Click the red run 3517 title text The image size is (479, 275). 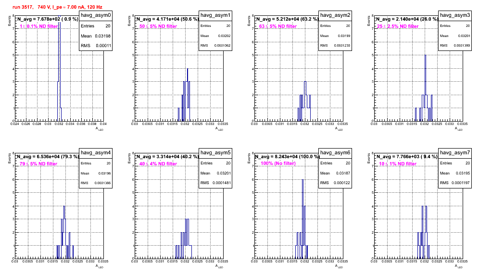[57, 7]
